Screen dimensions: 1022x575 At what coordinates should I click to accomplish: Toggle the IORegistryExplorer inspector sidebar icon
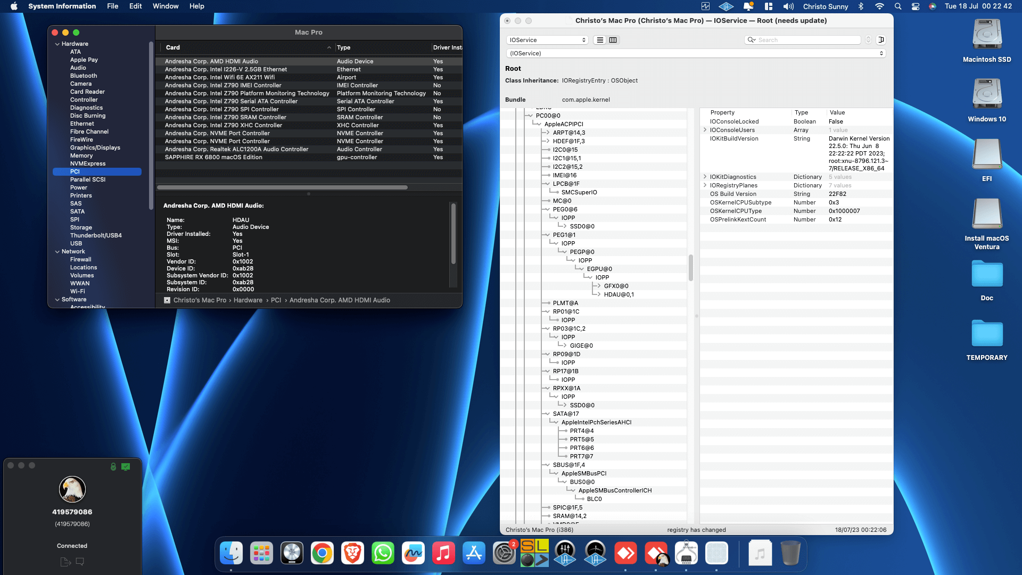pos(881,40)
